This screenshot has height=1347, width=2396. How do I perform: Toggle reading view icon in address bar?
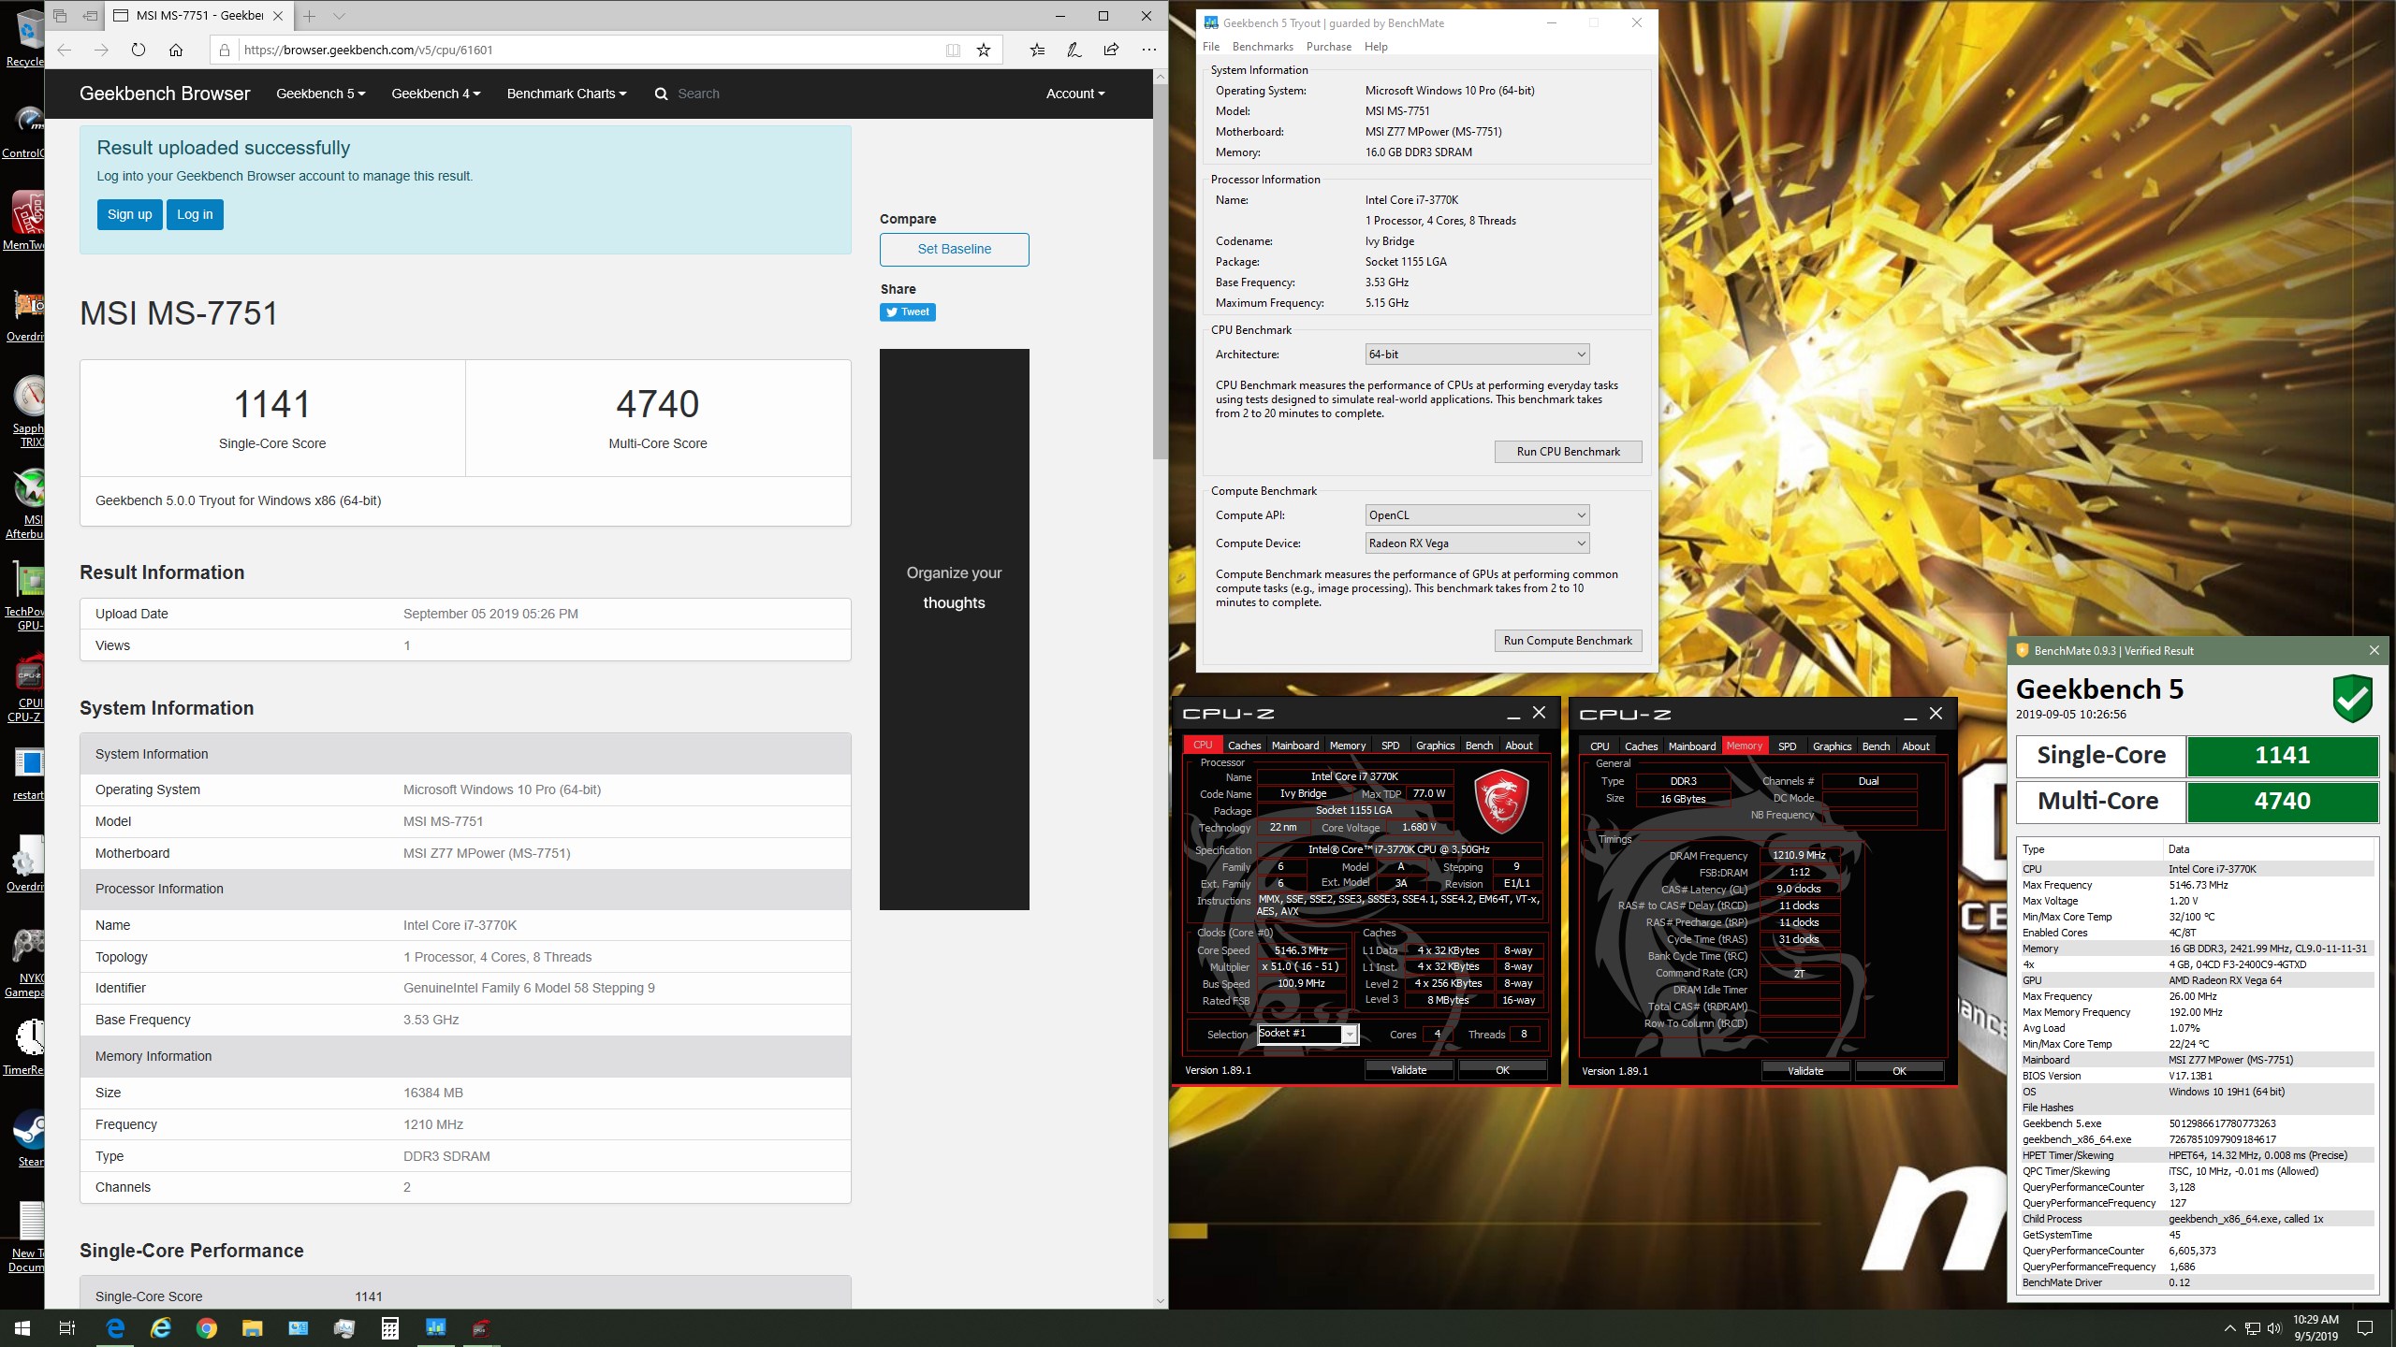pyautogui.click(x=953, y=51)
